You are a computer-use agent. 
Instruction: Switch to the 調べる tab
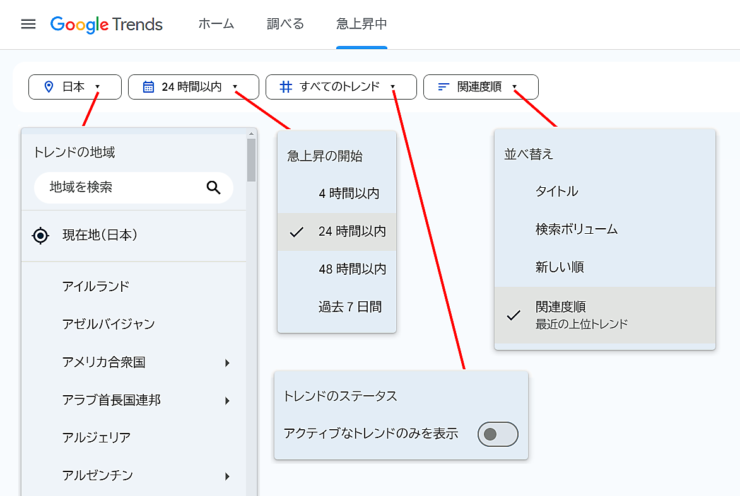285,25
